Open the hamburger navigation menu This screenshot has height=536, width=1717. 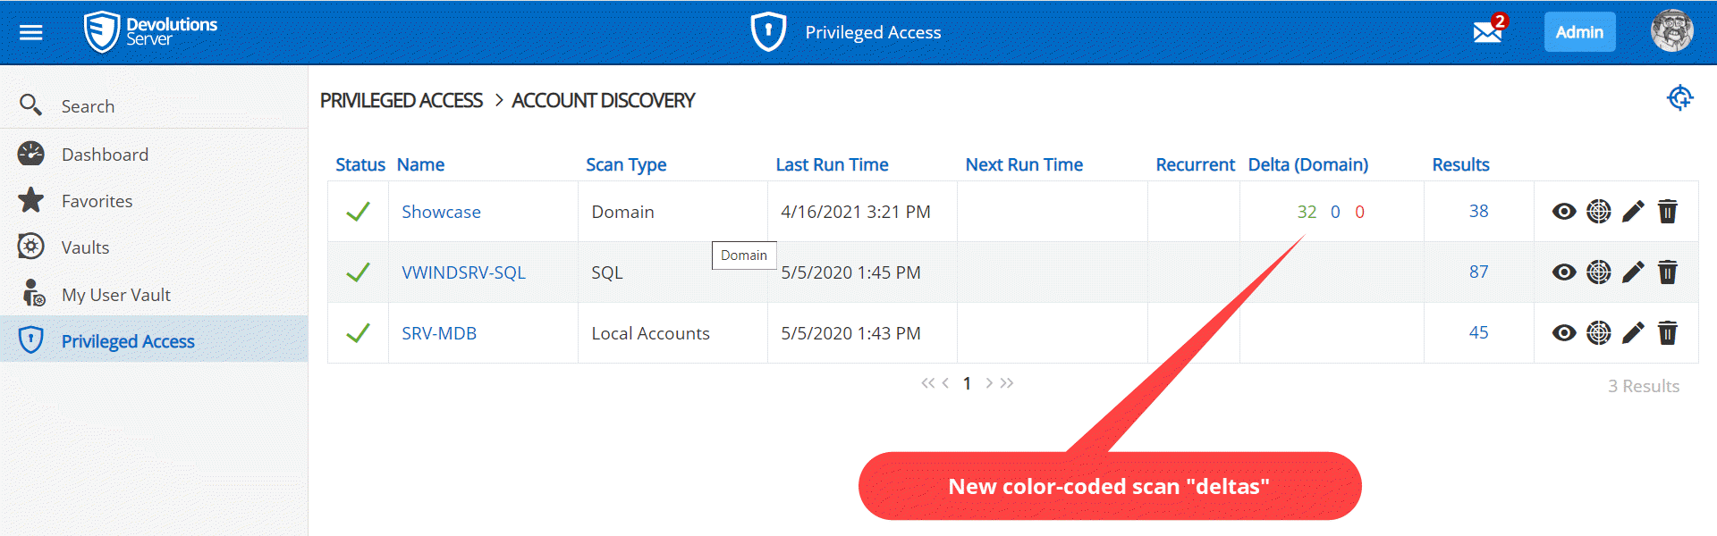point(31,33)
